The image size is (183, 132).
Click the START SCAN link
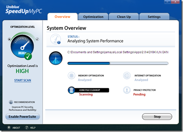pyautogui.click(x=23, y=80)
